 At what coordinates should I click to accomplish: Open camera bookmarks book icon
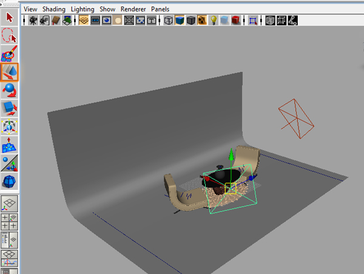pyautogui.click(x=56, y=21)
